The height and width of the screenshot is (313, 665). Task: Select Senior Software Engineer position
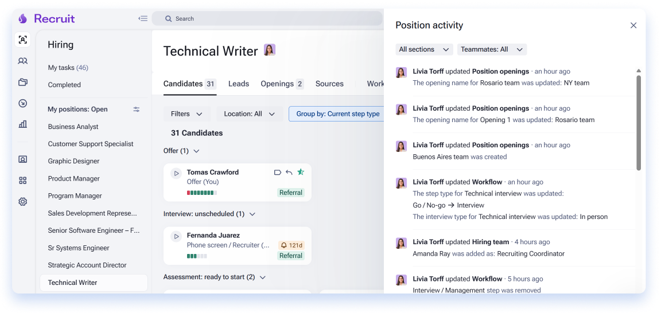[94, 230]
